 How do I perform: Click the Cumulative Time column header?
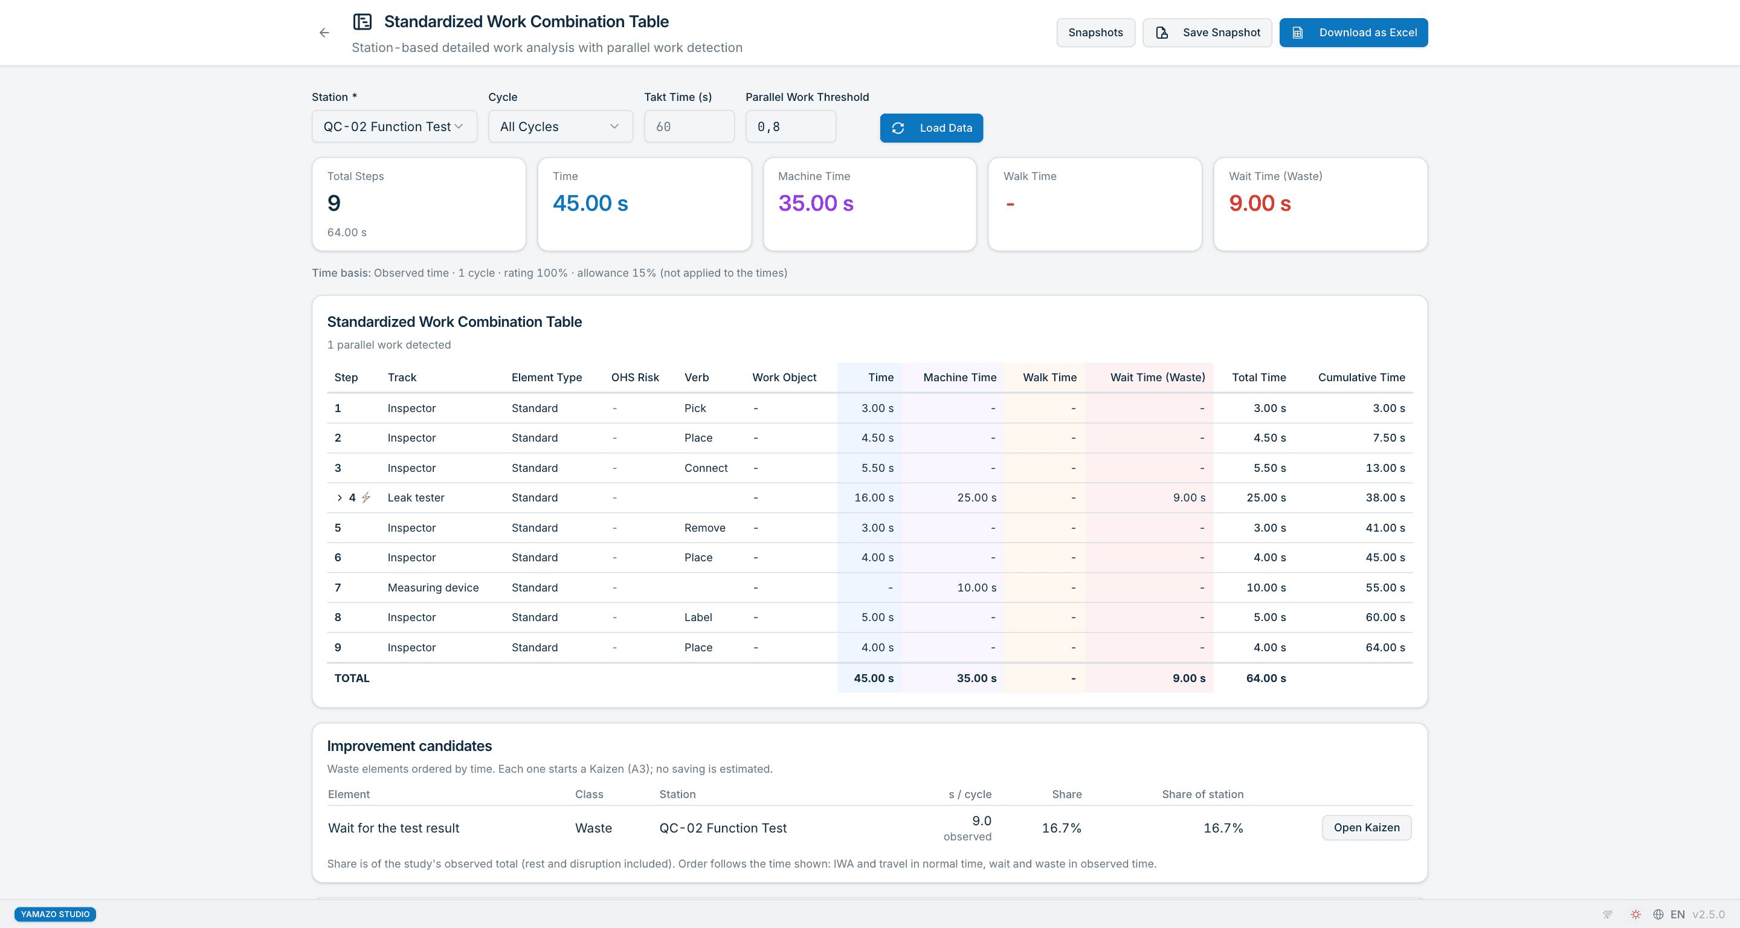(x=1361, y=378)
